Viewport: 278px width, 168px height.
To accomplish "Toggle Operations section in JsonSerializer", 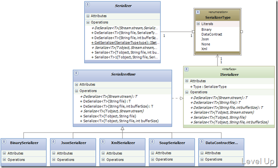I will coord(54,159).
